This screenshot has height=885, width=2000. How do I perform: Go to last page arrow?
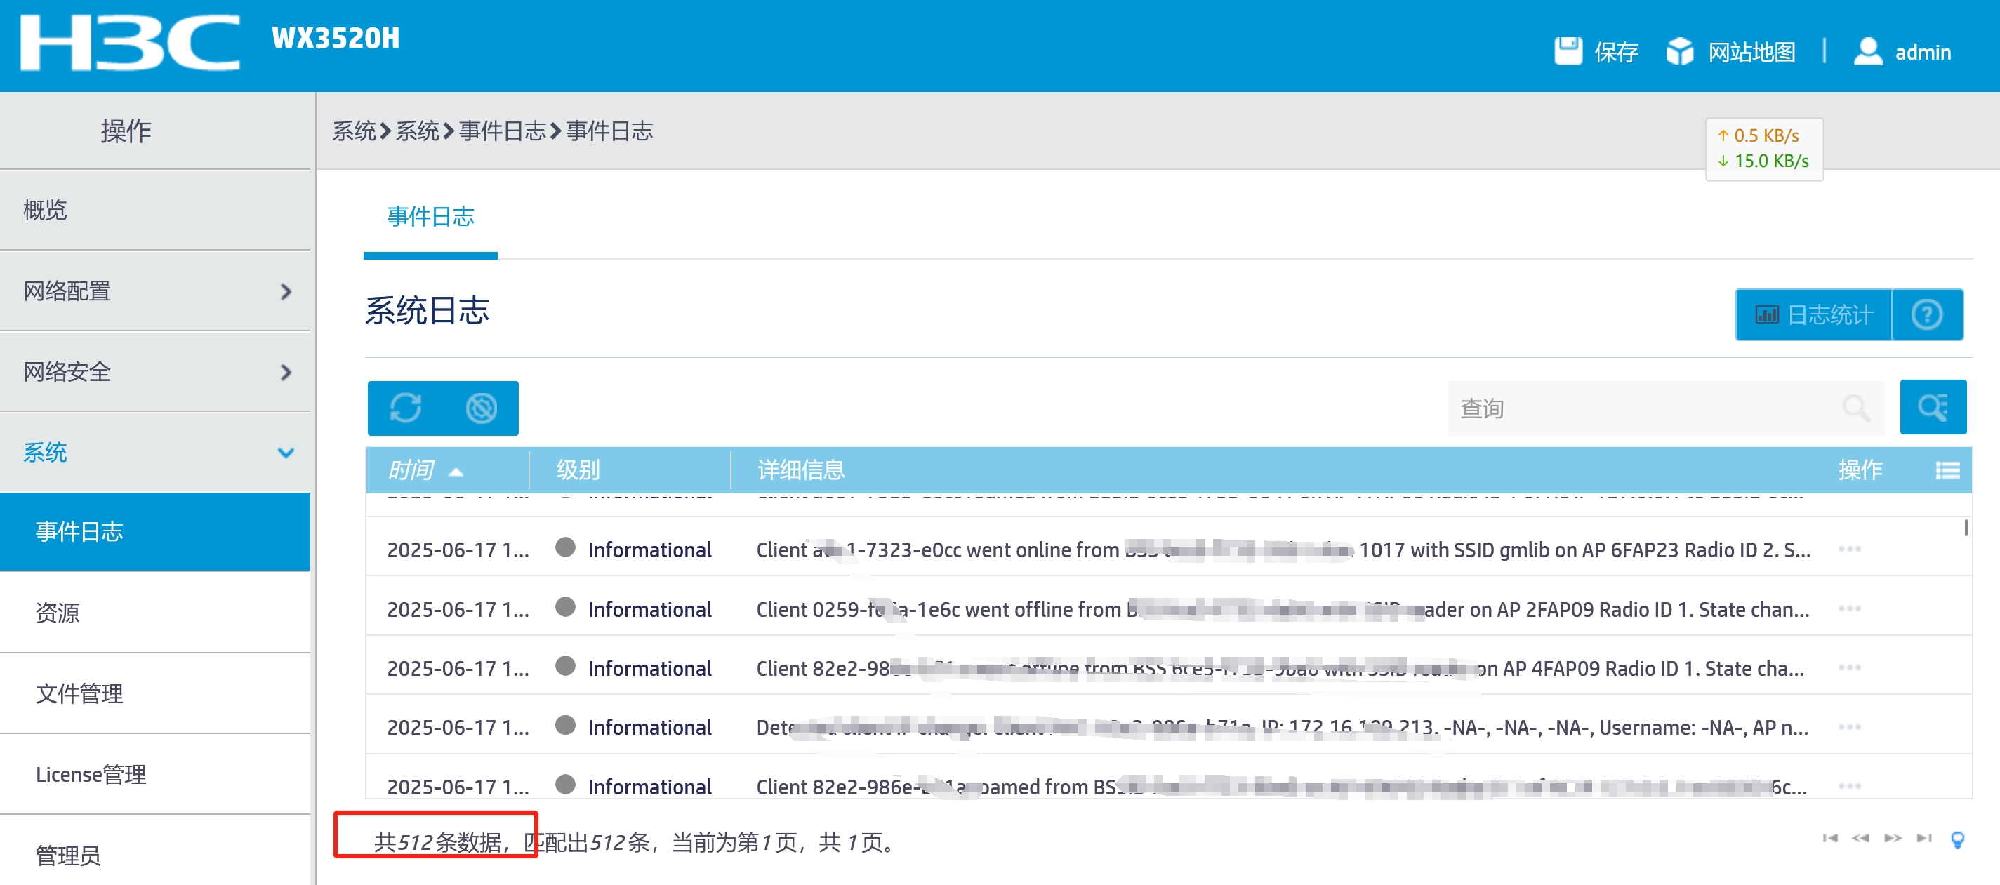pos(1923,839)
